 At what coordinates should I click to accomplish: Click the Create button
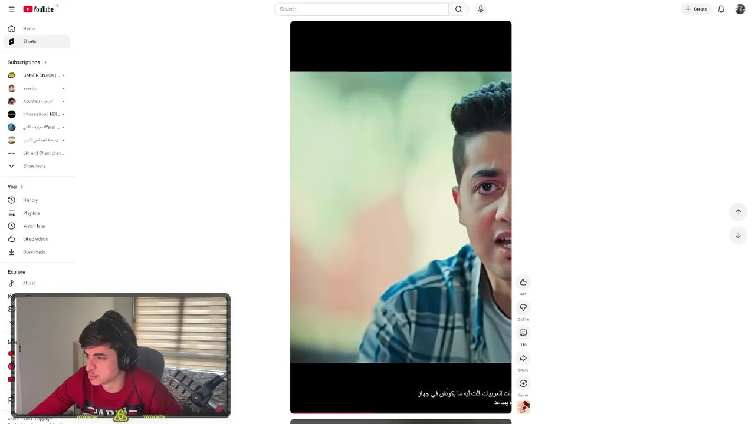[x=696, y=9]
